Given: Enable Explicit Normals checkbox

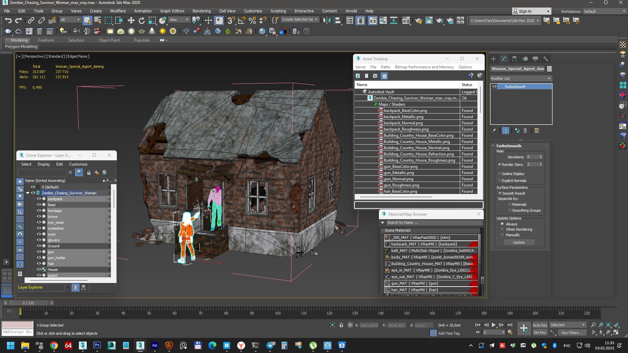Looking at the screenshot, I should pos(500,181).
